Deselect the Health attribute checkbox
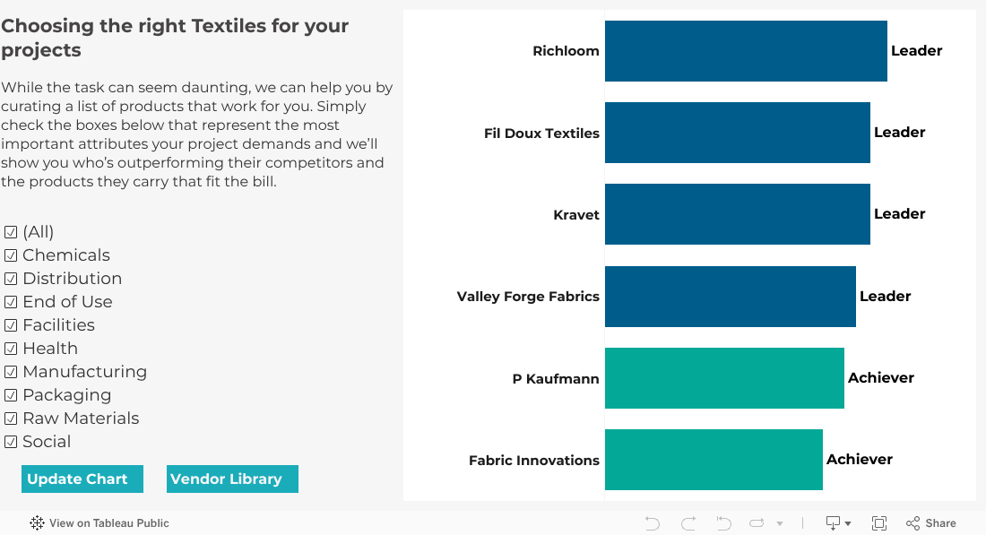The width and height of the screenshot is (986, 535). (x=11, y=349)
